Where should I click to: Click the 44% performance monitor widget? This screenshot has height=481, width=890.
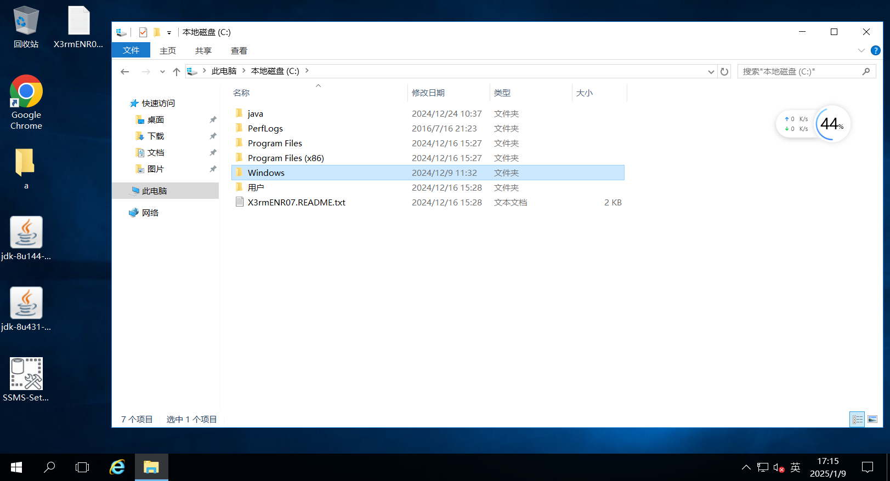tap(832, 124)
